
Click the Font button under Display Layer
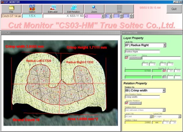click(135, 58)
